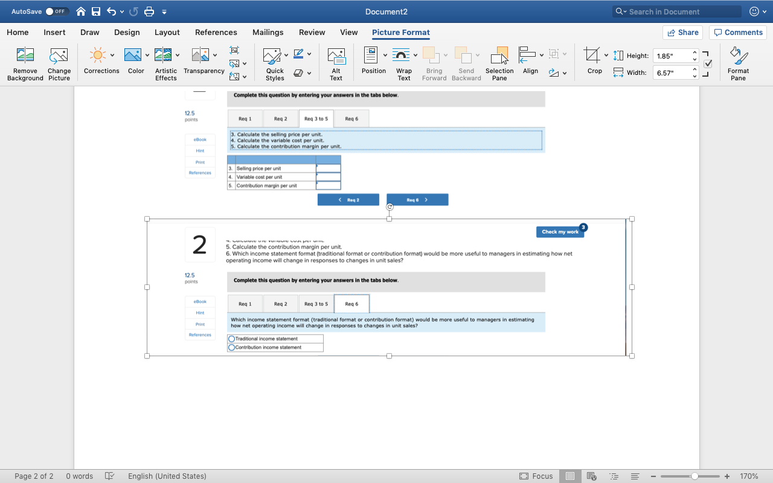The image size is (773, 483).
Task: Click the Change Picture icon
Action: coord(59,56)
